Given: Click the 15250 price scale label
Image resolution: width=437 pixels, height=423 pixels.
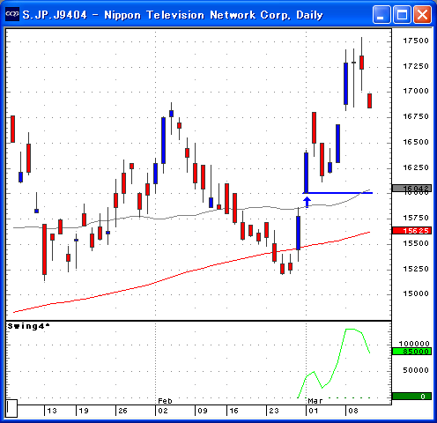Looking at the screenshot, I should click(x=416, y=269).
